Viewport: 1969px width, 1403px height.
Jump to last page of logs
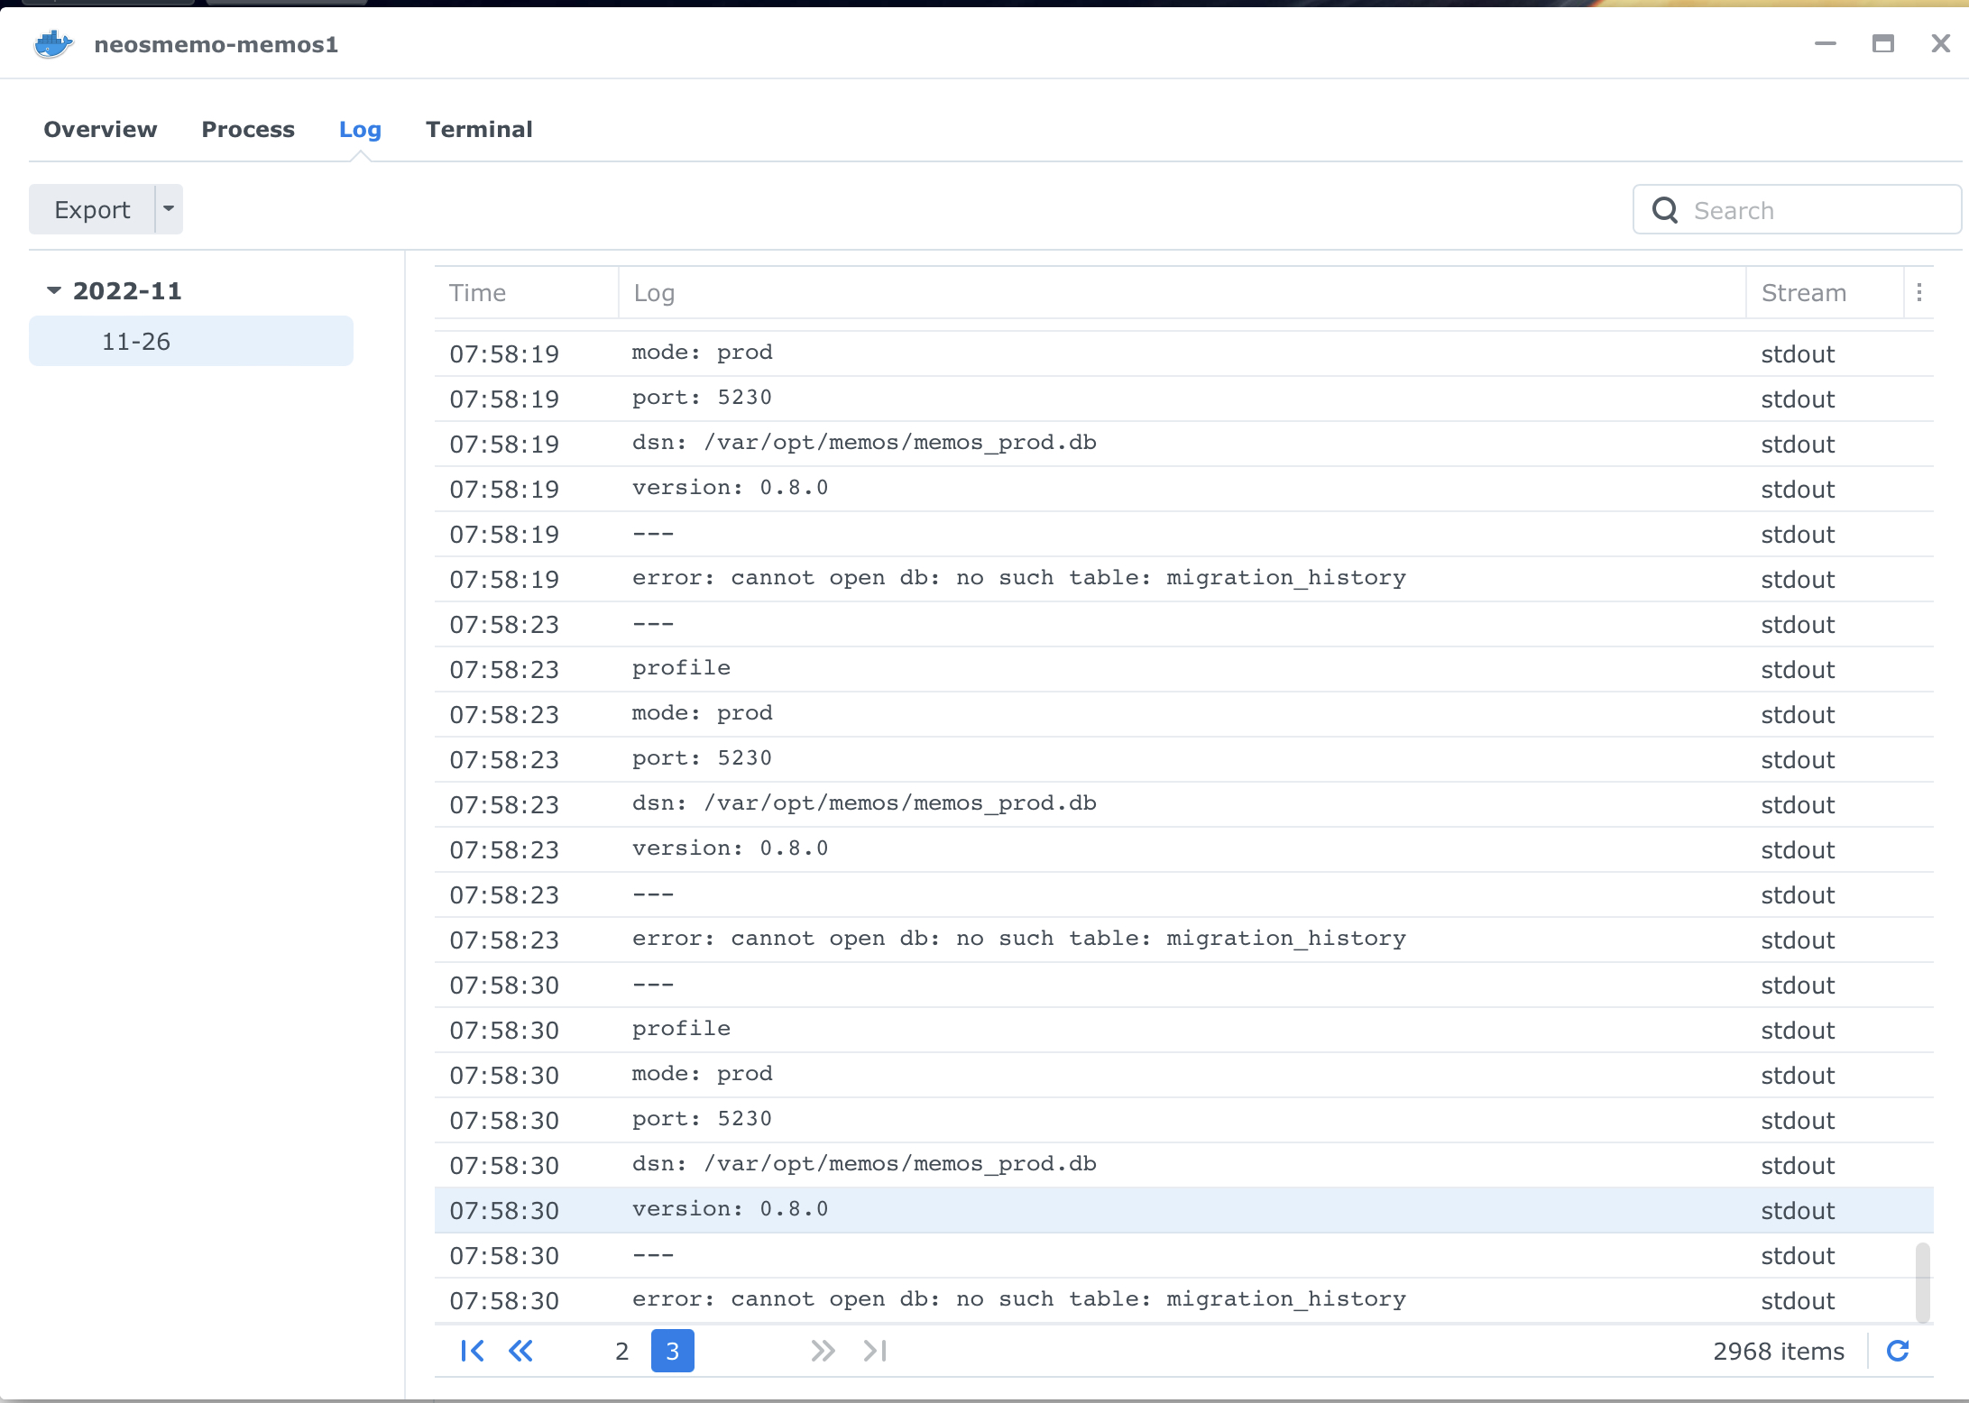click(x=875, y=1351)
